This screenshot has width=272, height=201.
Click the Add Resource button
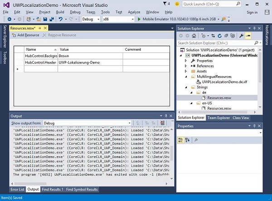[25, 35]
